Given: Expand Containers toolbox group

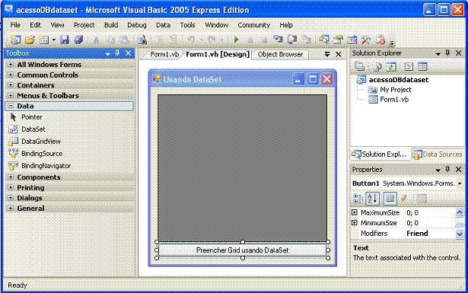Looking at the screenshot, I should click(x=11, y=85).
